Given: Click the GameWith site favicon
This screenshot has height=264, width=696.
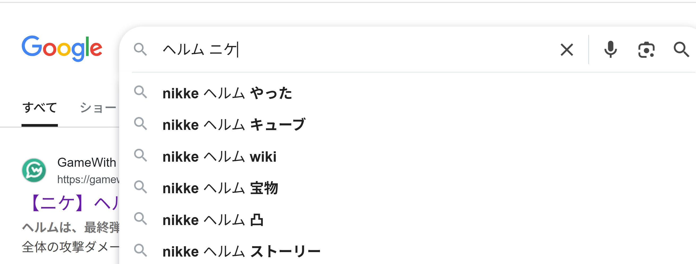Looking at the screenshot, I should pyautogui.click(x=34, y=170).
